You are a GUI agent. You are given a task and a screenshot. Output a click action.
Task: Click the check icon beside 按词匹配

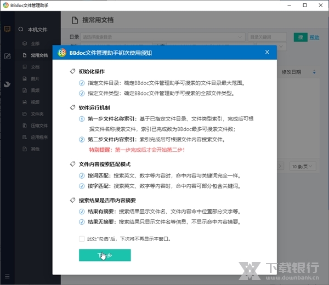(x=82, y=176)
